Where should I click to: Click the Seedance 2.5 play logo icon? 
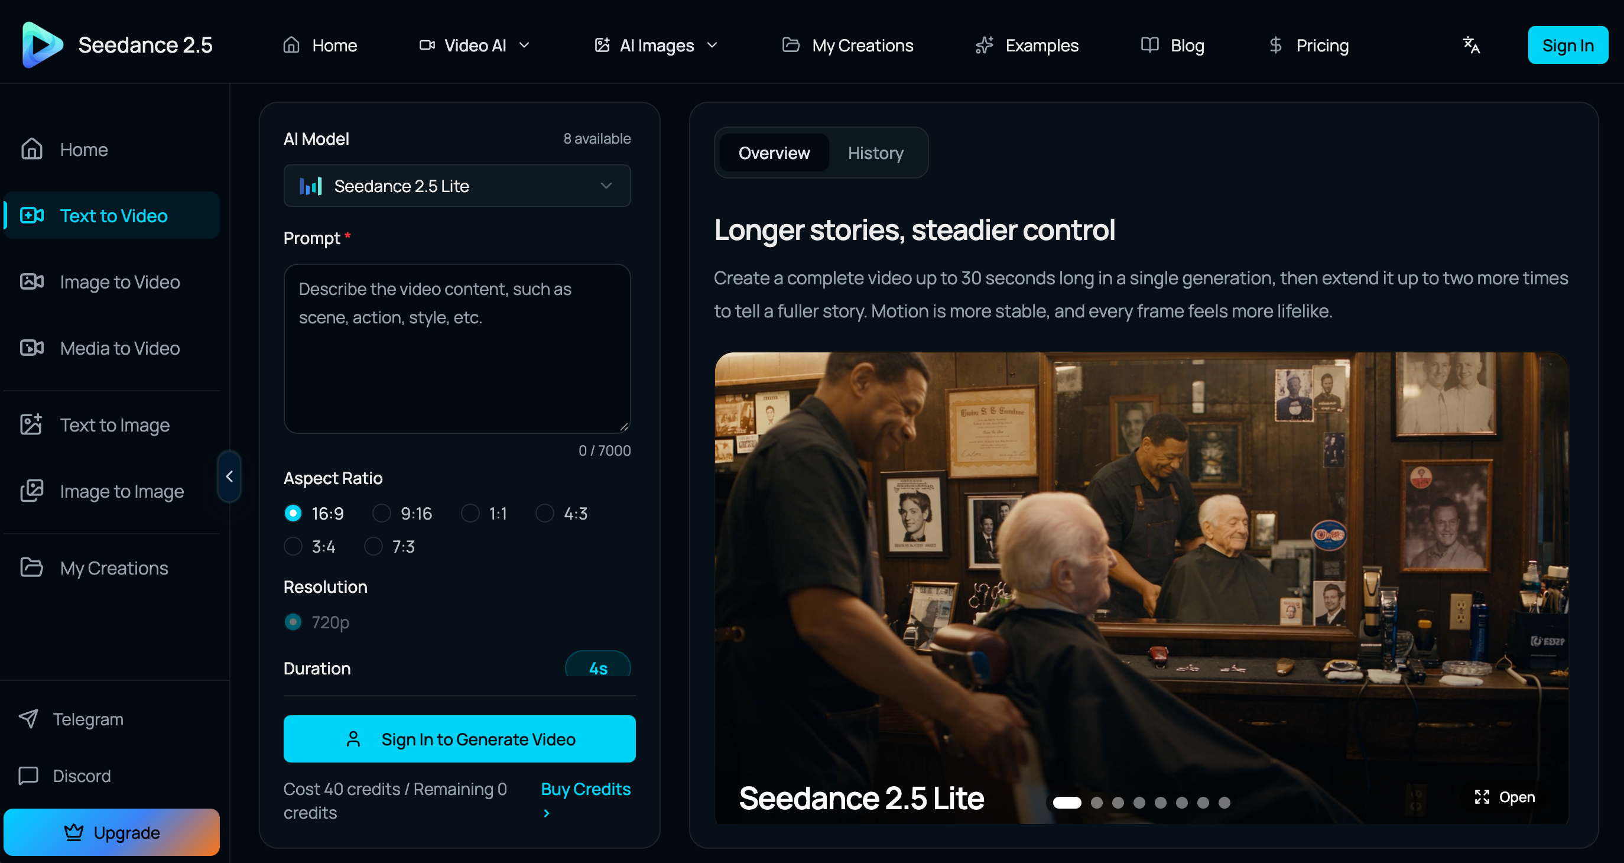(x=42, y=45)
